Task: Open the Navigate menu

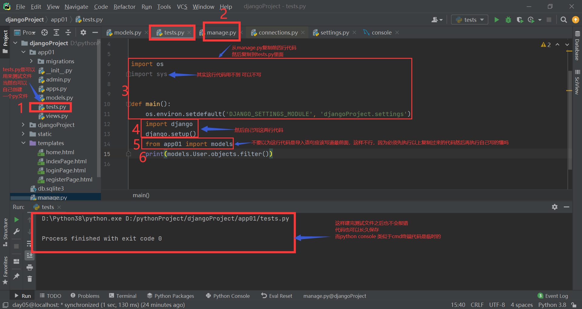Action: pos(76,7)
